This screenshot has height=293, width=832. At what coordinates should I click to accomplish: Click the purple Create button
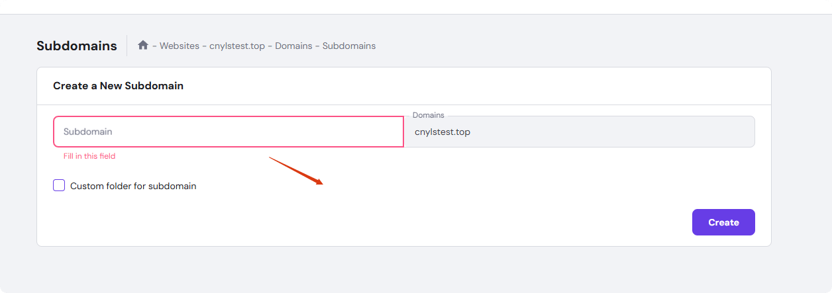(723, 222)
